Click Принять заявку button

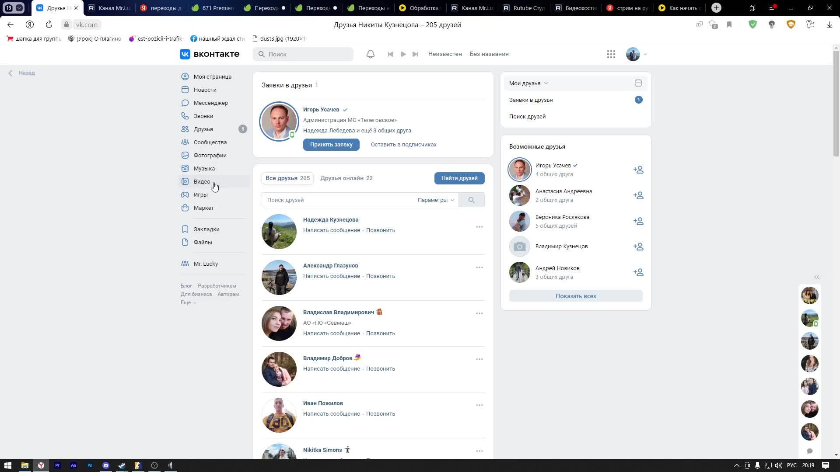(x=331, y=145)
